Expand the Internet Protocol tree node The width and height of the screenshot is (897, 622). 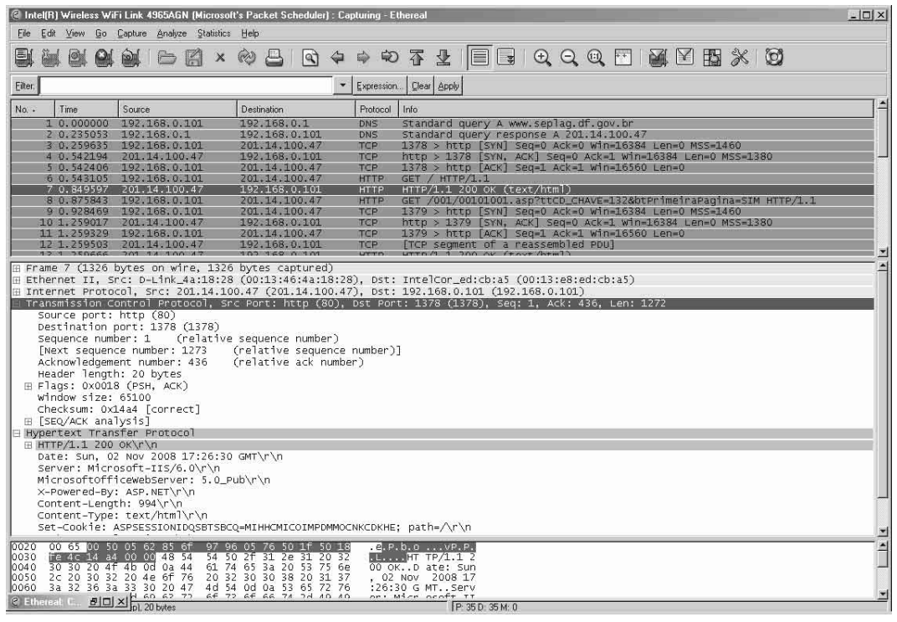17,292
